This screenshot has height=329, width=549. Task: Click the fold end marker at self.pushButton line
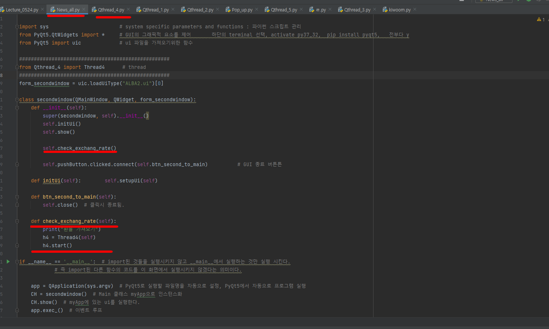(x=17, y=164)
